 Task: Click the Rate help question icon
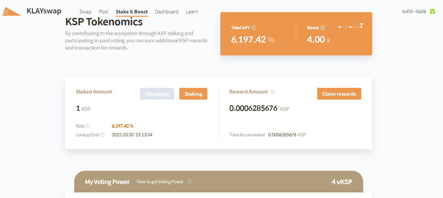coord(88,126)
